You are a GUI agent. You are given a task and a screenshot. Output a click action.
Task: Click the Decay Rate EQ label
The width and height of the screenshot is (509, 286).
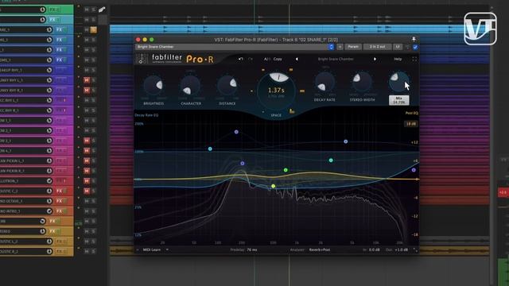(146, 115)
